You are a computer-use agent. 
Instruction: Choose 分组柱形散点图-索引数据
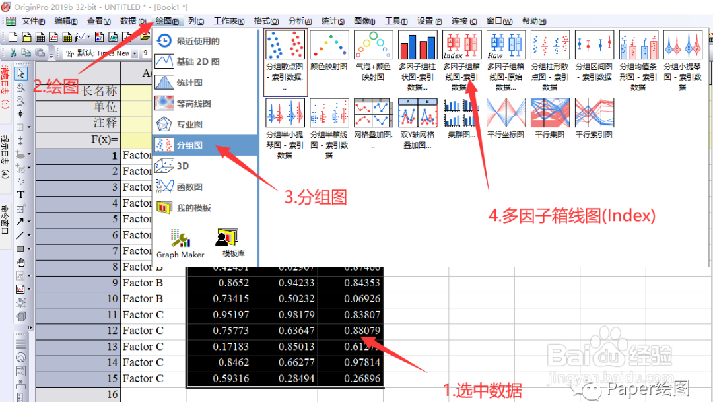point(550,61)
